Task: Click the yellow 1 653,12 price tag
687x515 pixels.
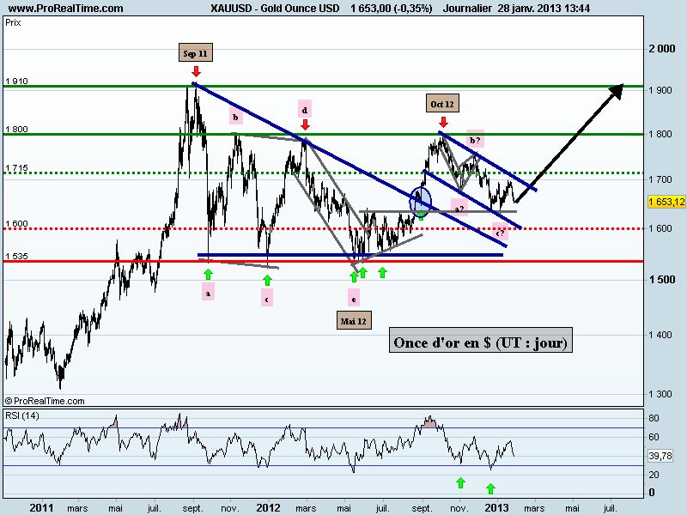Action: tap(666, 202)
